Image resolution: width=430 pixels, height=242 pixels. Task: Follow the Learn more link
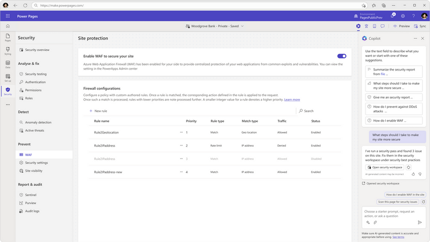292,100
